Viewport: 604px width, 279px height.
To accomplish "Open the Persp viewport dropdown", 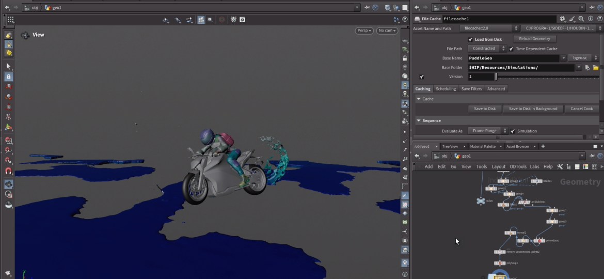I will click(x=364, y=31).
